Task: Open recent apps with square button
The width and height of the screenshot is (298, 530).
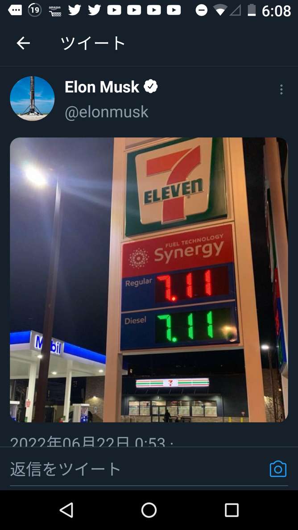Action: coord(232,510)
